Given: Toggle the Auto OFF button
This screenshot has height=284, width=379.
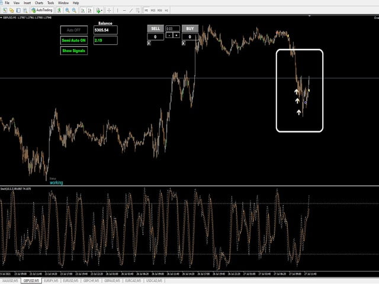Looking at the screenshot, I should (74, 30).
